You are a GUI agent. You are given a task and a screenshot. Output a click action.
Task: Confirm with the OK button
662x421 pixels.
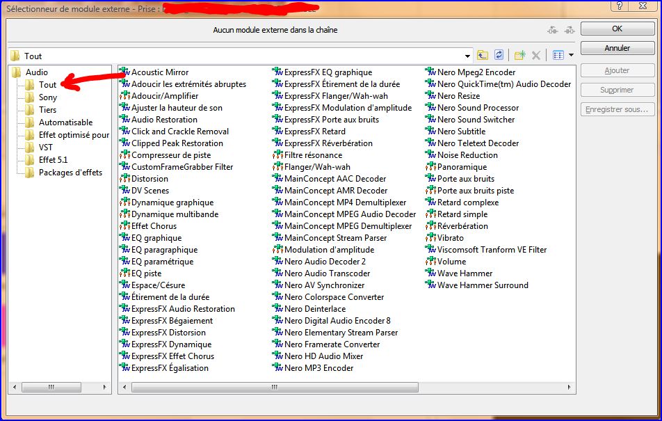(x=617, y=29)
